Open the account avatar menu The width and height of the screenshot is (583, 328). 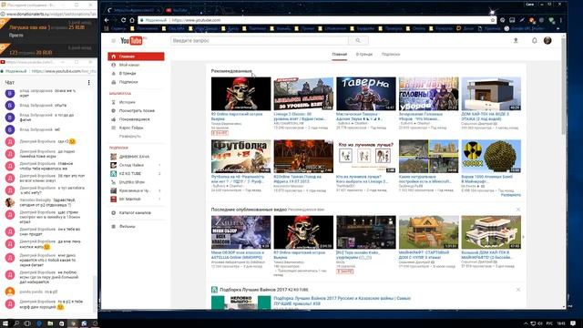(547, 40)
